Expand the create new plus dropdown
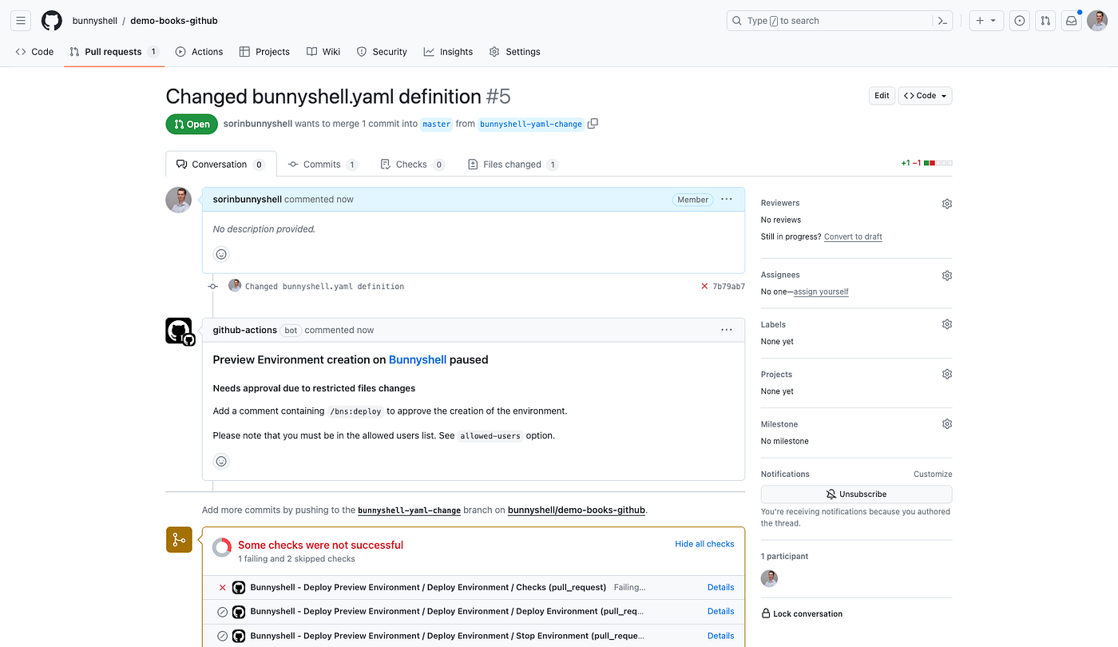This screenshot has height=647, width=1118. (x=987, y=21)
